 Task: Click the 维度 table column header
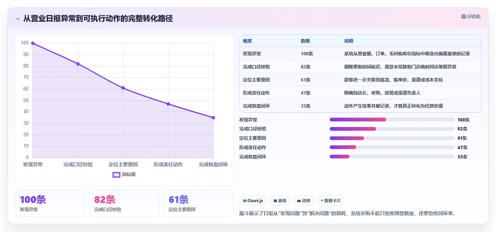point(247,41)
